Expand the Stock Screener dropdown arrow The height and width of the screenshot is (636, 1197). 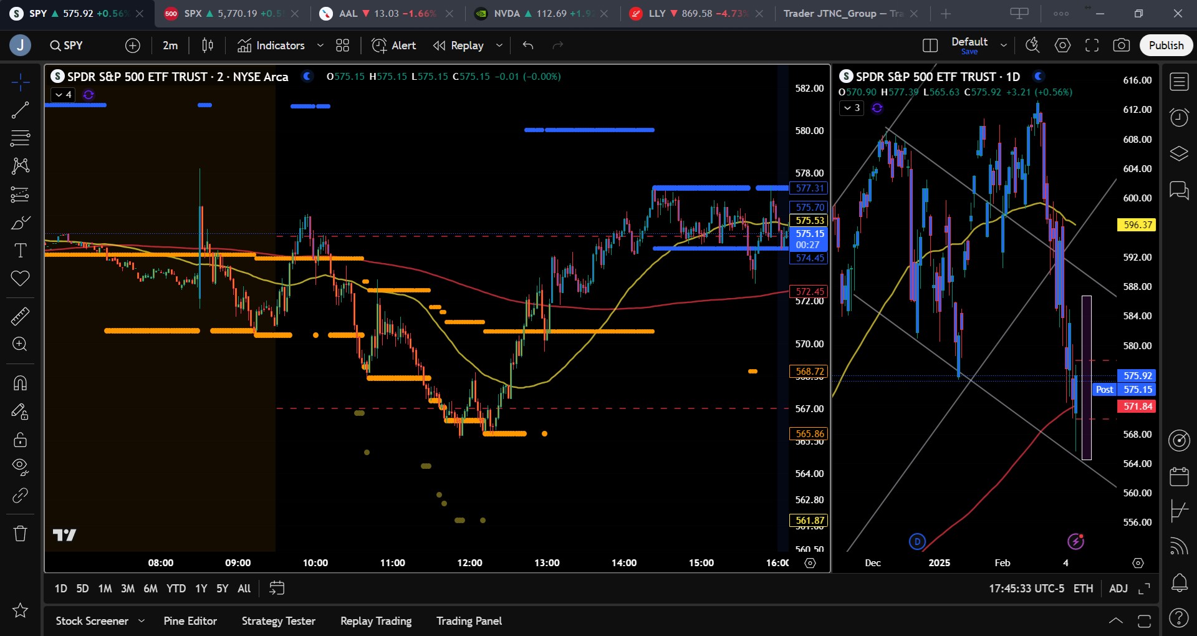tap(142, 621)
